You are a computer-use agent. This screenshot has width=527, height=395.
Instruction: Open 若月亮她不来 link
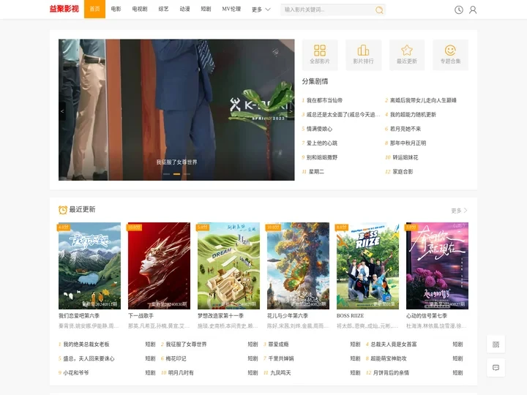click(x=405, y=129)
